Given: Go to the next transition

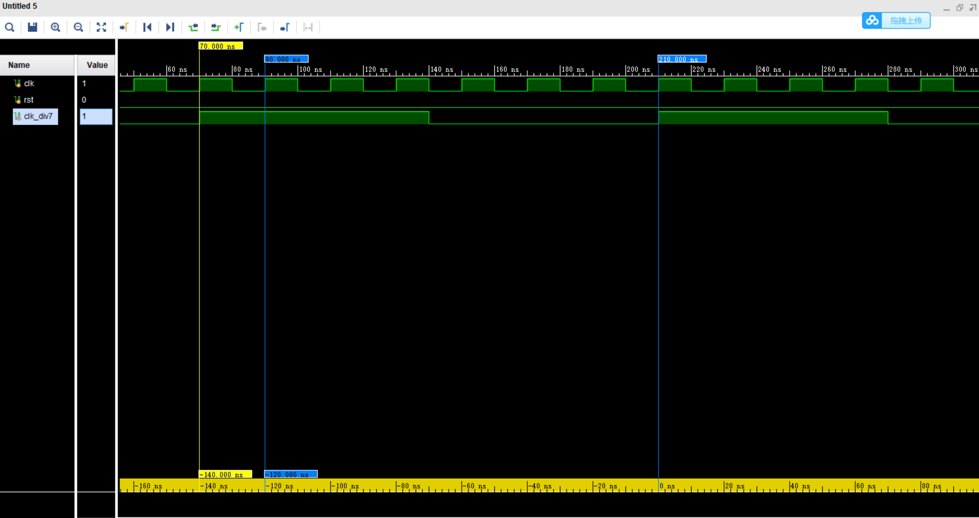Looking at the screenshot, I should point(216,27).
